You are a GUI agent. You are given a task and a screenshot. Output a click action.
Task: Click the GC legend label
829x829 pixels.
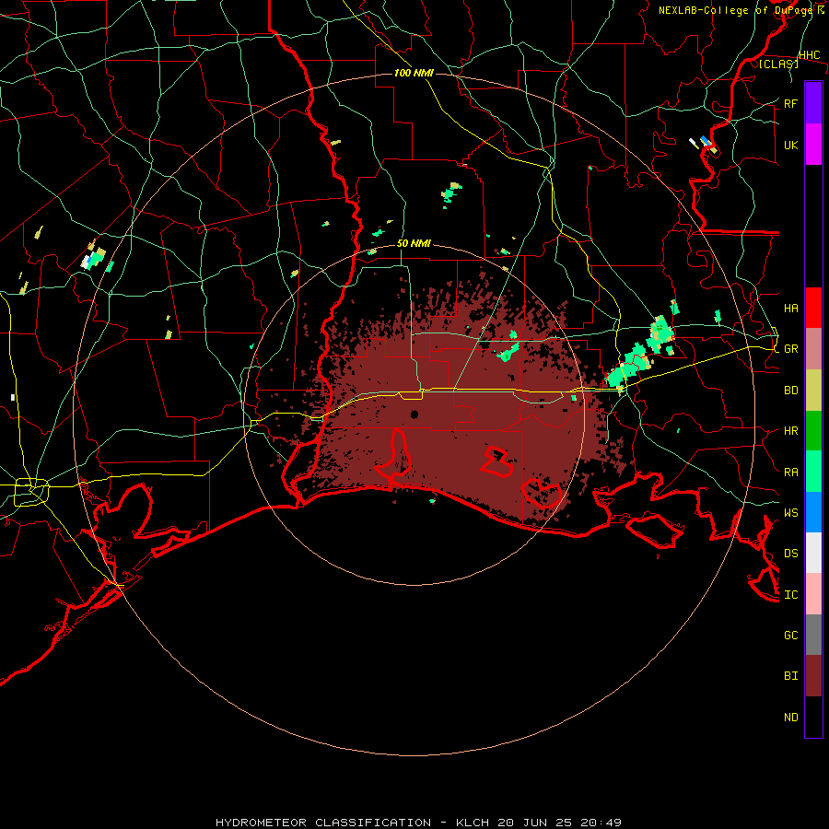pyautogui.click(x=790, y=635)
